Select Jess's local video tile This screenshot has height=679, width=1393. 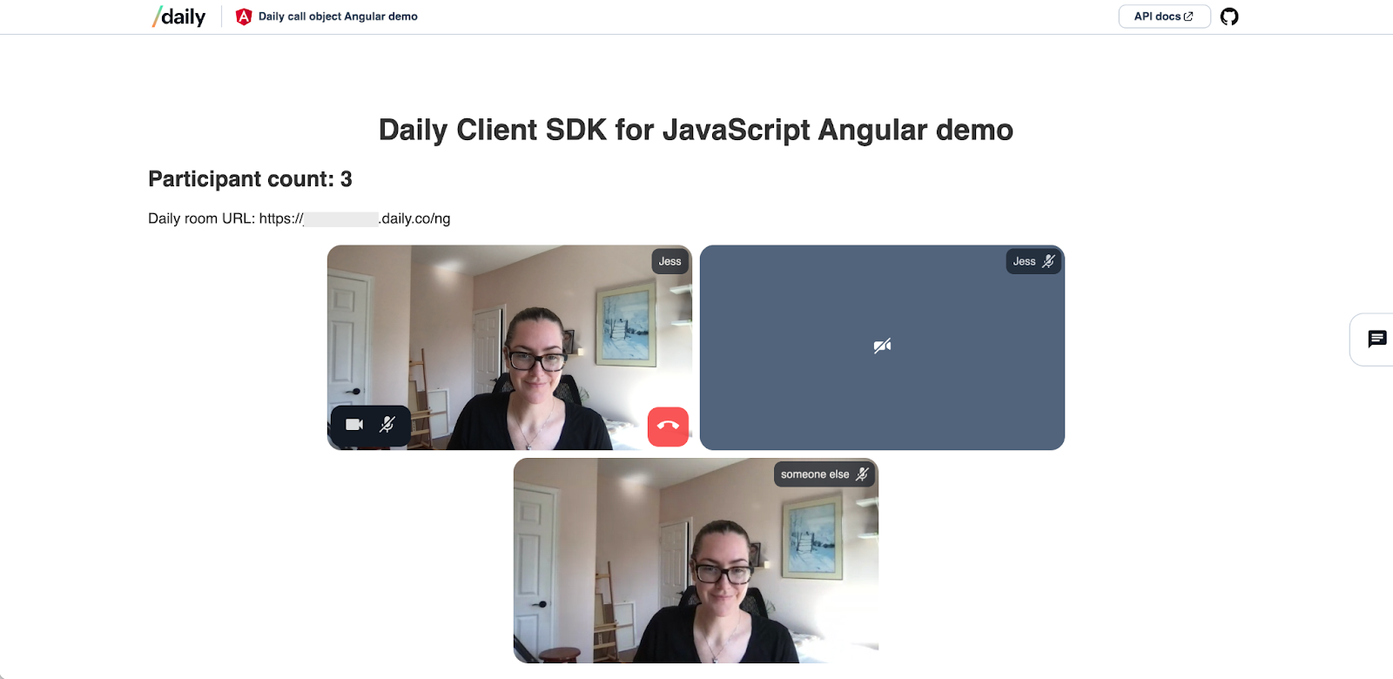[509, 347]
